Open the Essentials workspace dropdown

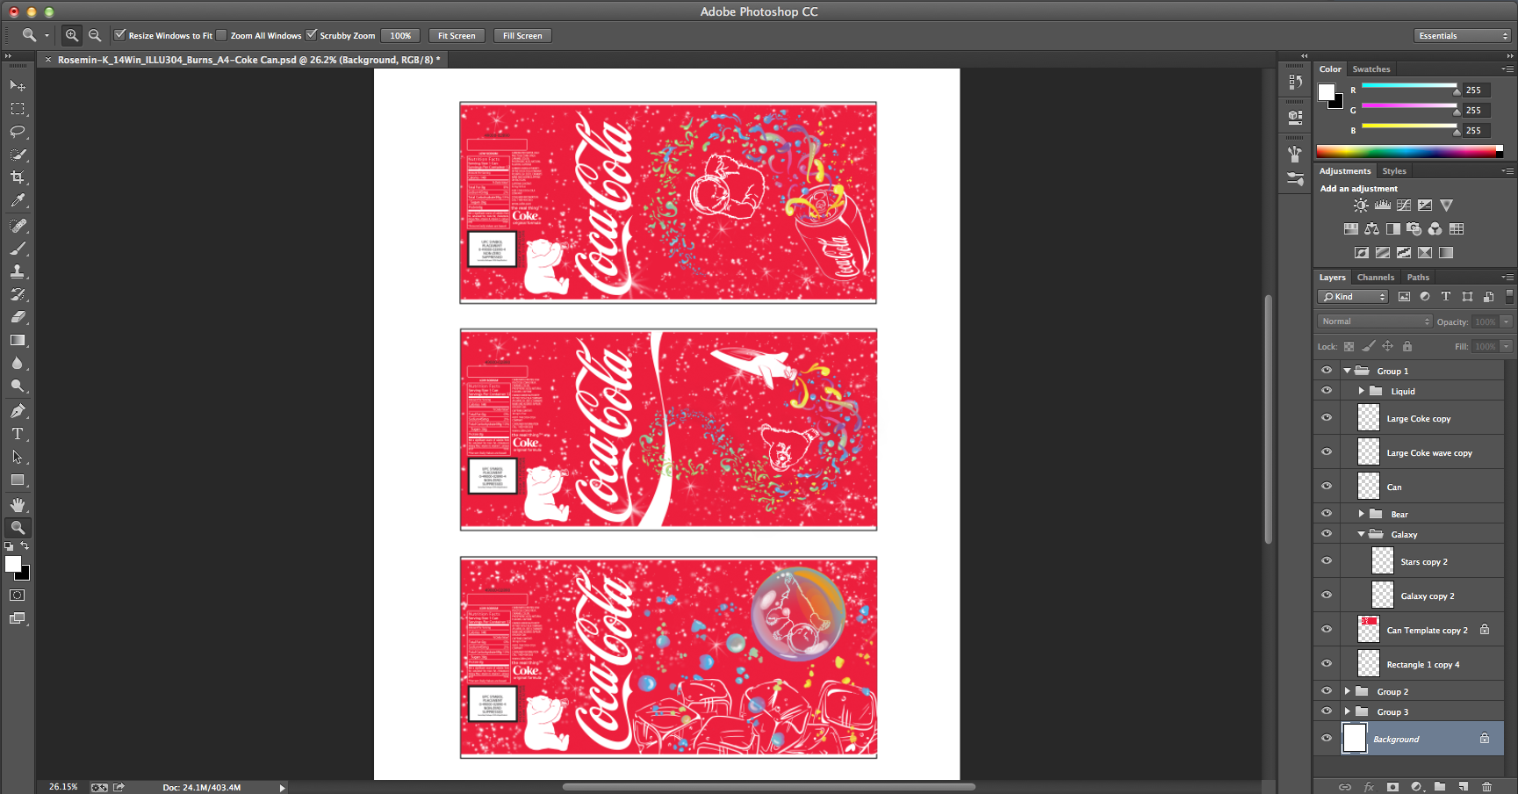tap(1462, 36)
